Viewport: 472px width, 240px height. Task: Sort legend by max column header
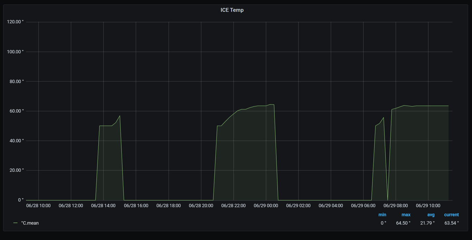tap(406, 215)
